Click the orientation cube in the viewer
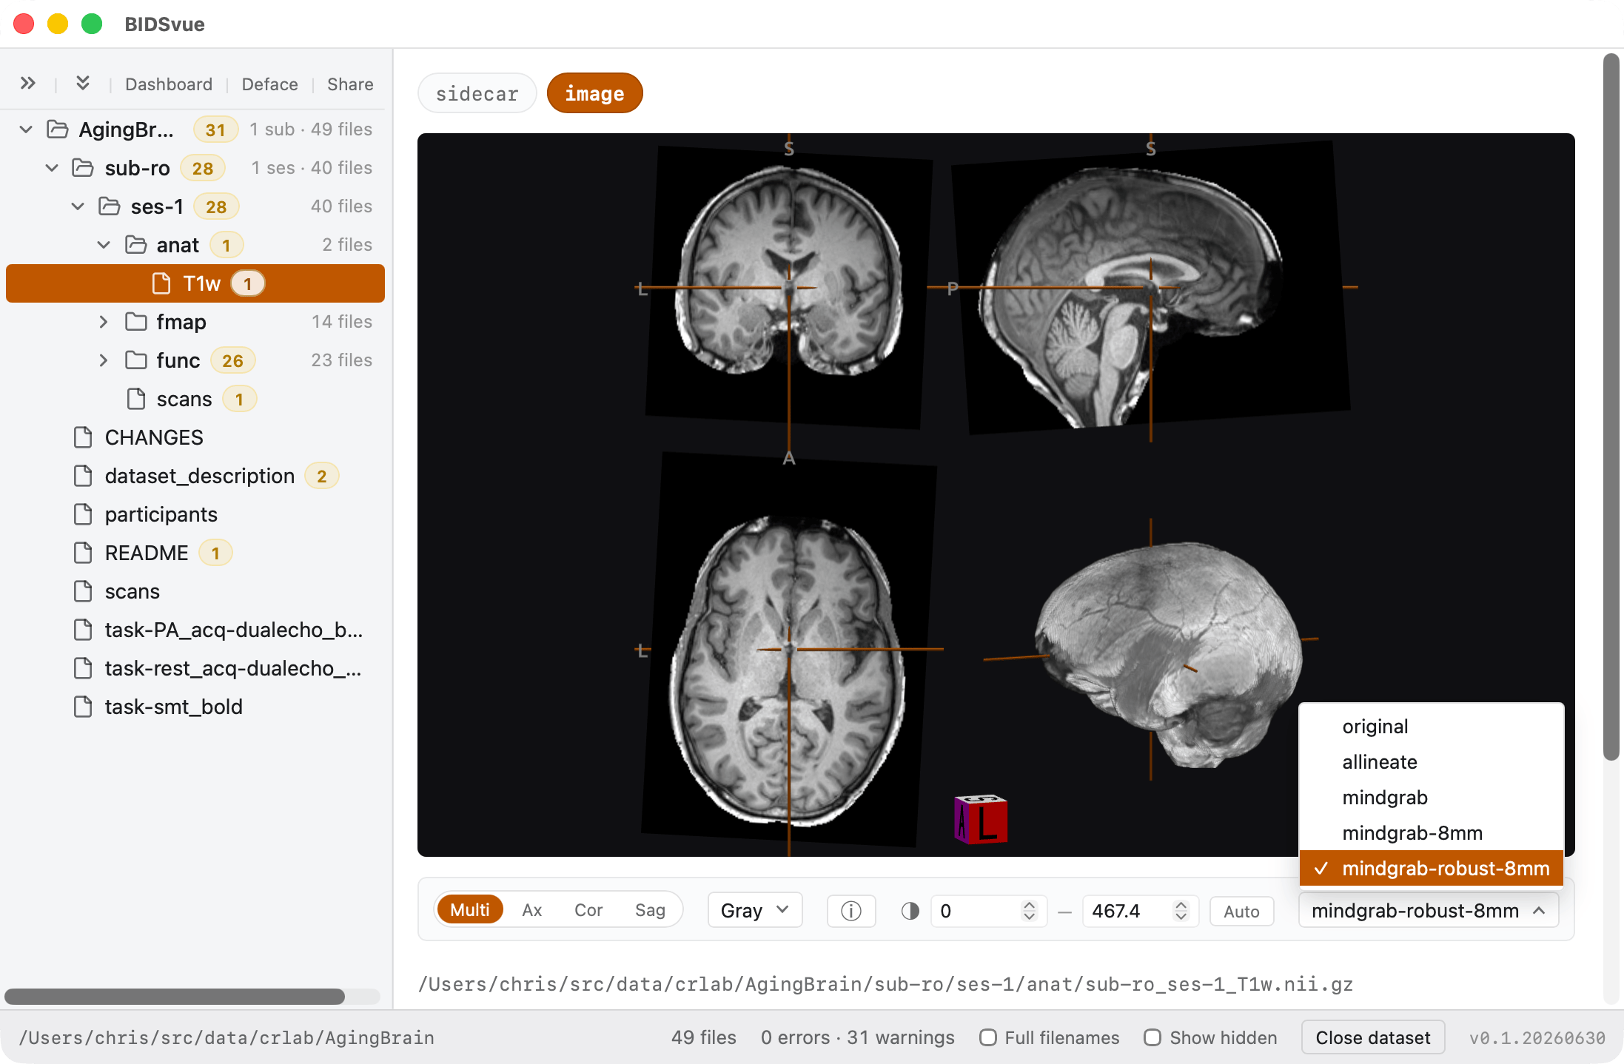This screenshot has height=1064, width=1624. (981, 819)
